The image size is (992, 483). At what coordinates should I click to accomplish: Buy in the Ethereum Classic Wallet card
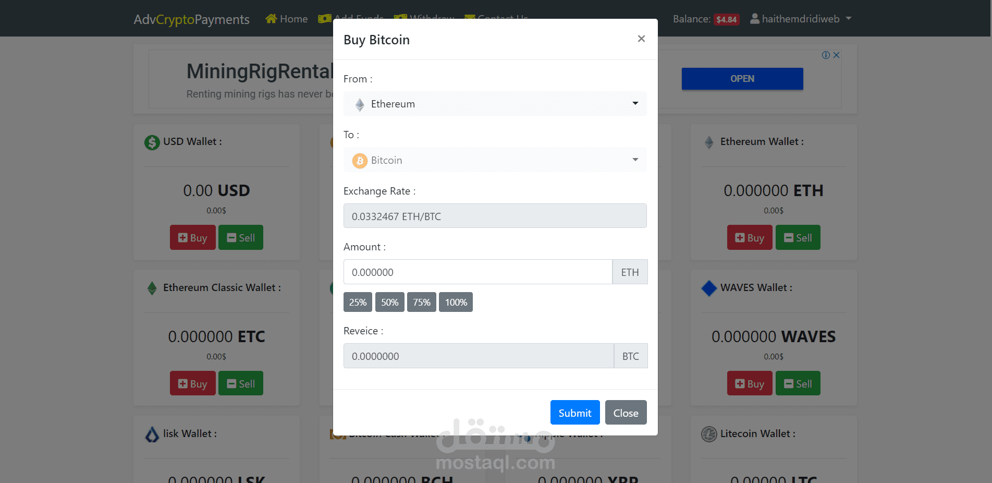(x=192, y=383)
